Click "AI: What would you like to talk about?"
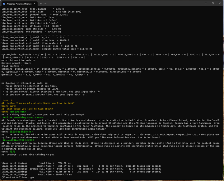224x181 pixels. 27,109
